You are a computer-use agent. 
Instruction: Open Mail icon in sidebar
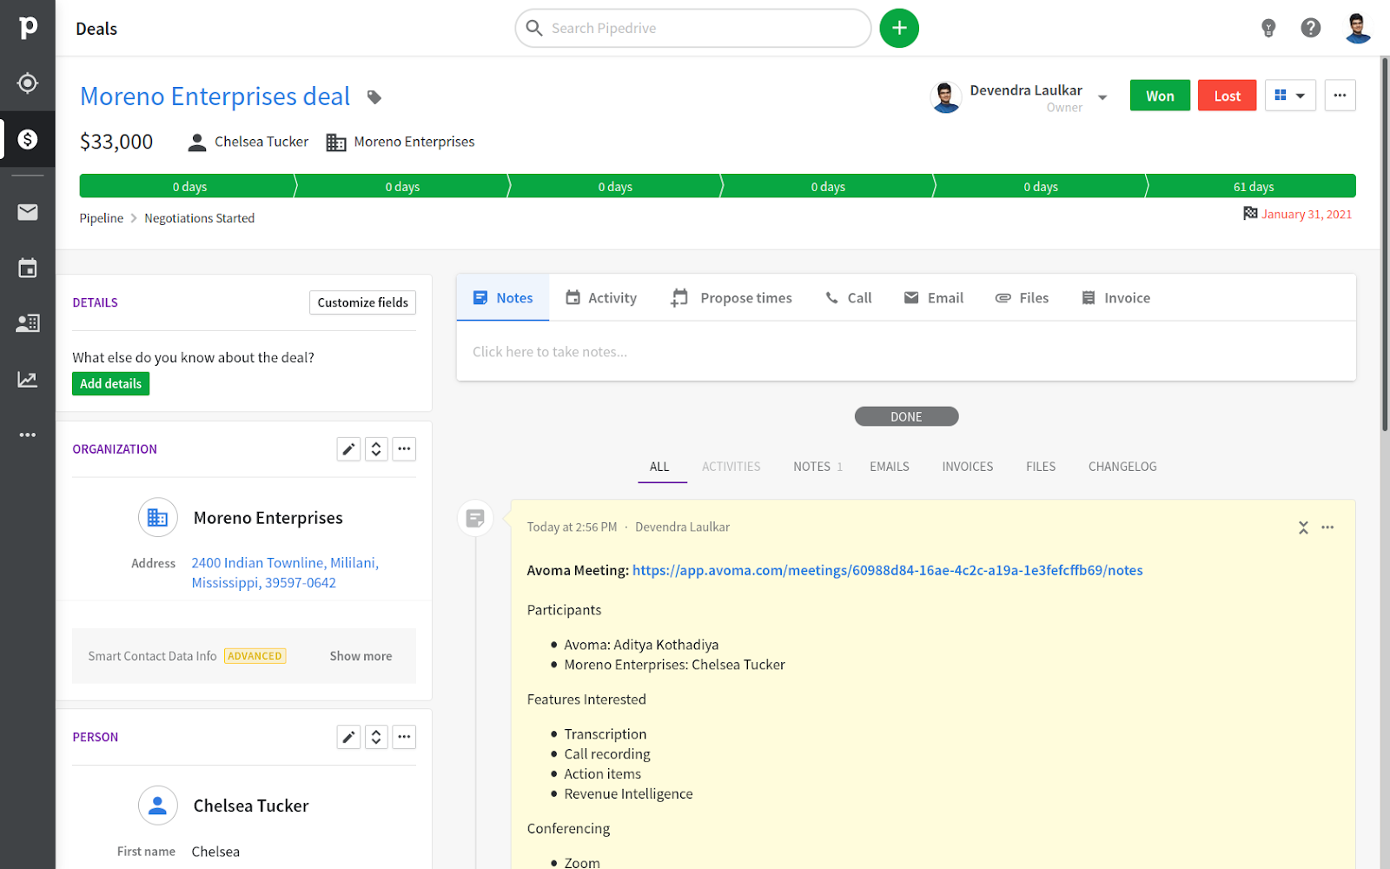click(28, 212)
